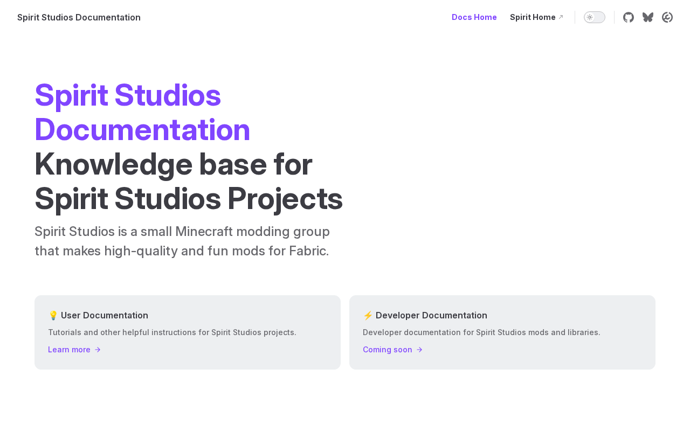The height and width of the screenshot is (431, 690).
Task: Open the Developer Documentation card heading
Action: [x=425, y=315]
